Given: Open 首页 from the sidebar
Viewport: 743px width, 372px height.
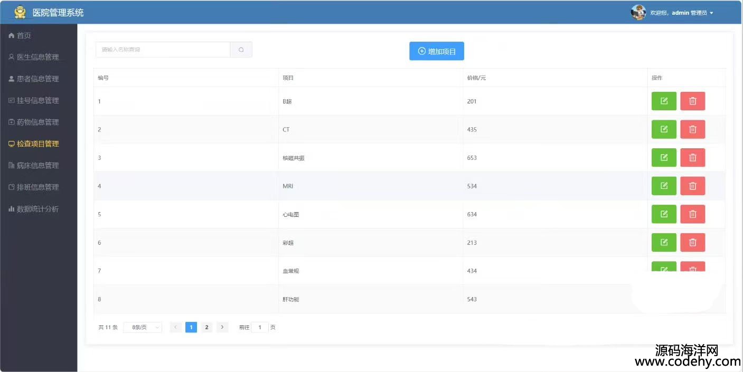Looking at the screenshot, I should [x=24, y=35].
